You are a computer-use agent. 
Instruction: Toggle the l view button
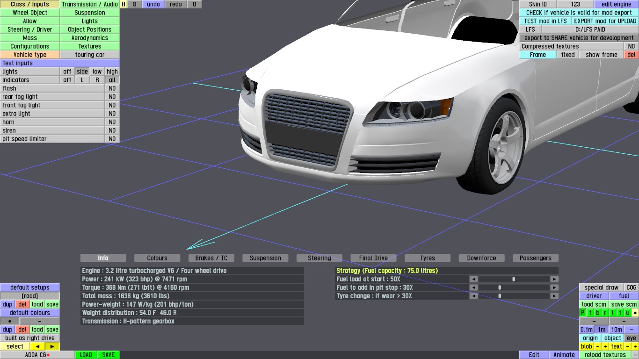click(x=613, y=313)
